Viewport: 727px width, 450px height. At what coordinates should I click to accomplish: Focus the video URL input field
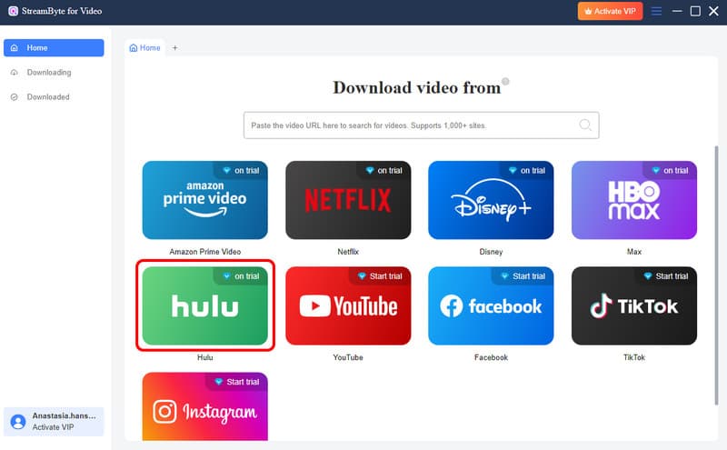click(x=421, y=125)
